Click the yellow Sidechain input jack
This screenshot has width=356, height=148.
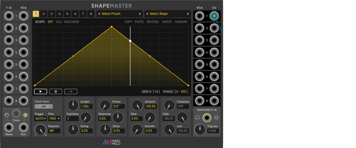[x=207, y=118]
